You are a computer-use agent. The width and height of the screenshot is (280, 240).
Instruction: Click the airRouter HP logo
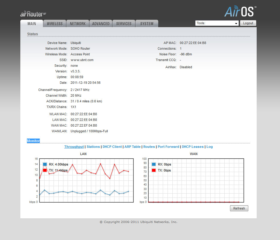[33, 14]
